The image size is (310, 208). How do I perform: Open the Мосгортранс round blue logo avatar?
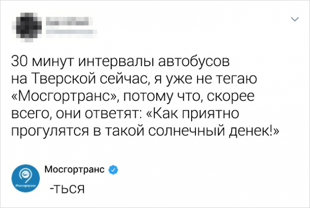point(25,178)
